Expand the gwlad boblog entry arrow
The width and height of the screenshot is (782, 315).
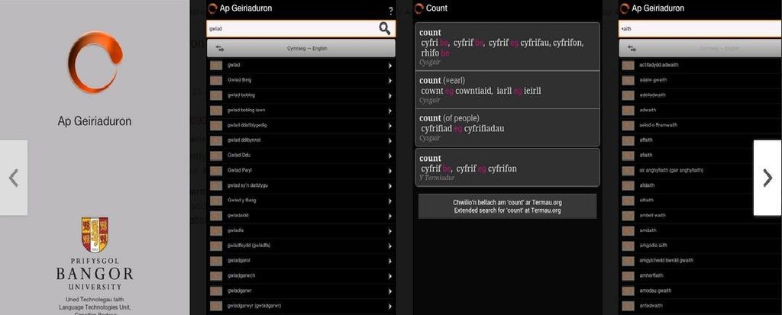[x=390, y=95]
